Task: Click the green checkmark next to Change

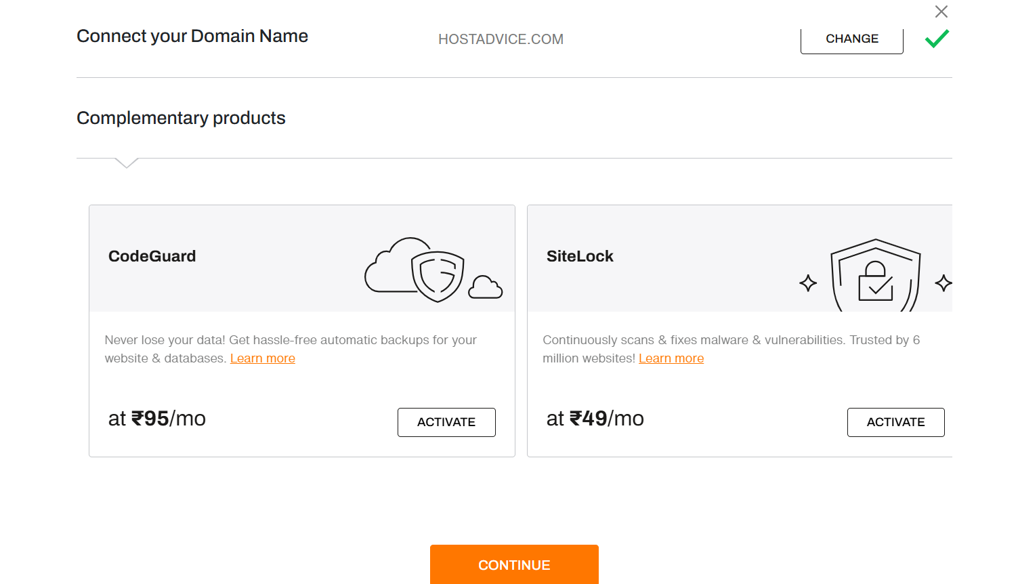Action: (937, 39)
